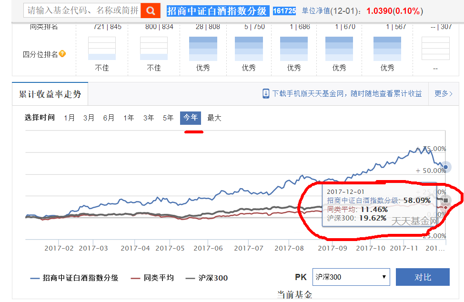Click the 不佳 quartile chart under 721|845
The width and height of the screenshot is (464, 302).
click(102, 49)
